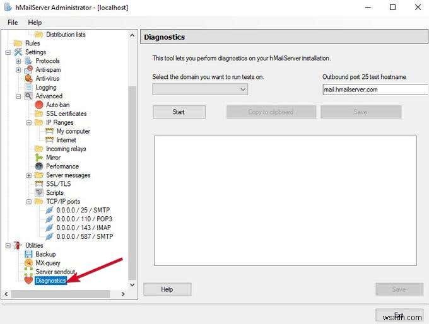Viewport: 429px width, 324px height.
Task: Click the Exit button
Action: (x=399, y=315)
